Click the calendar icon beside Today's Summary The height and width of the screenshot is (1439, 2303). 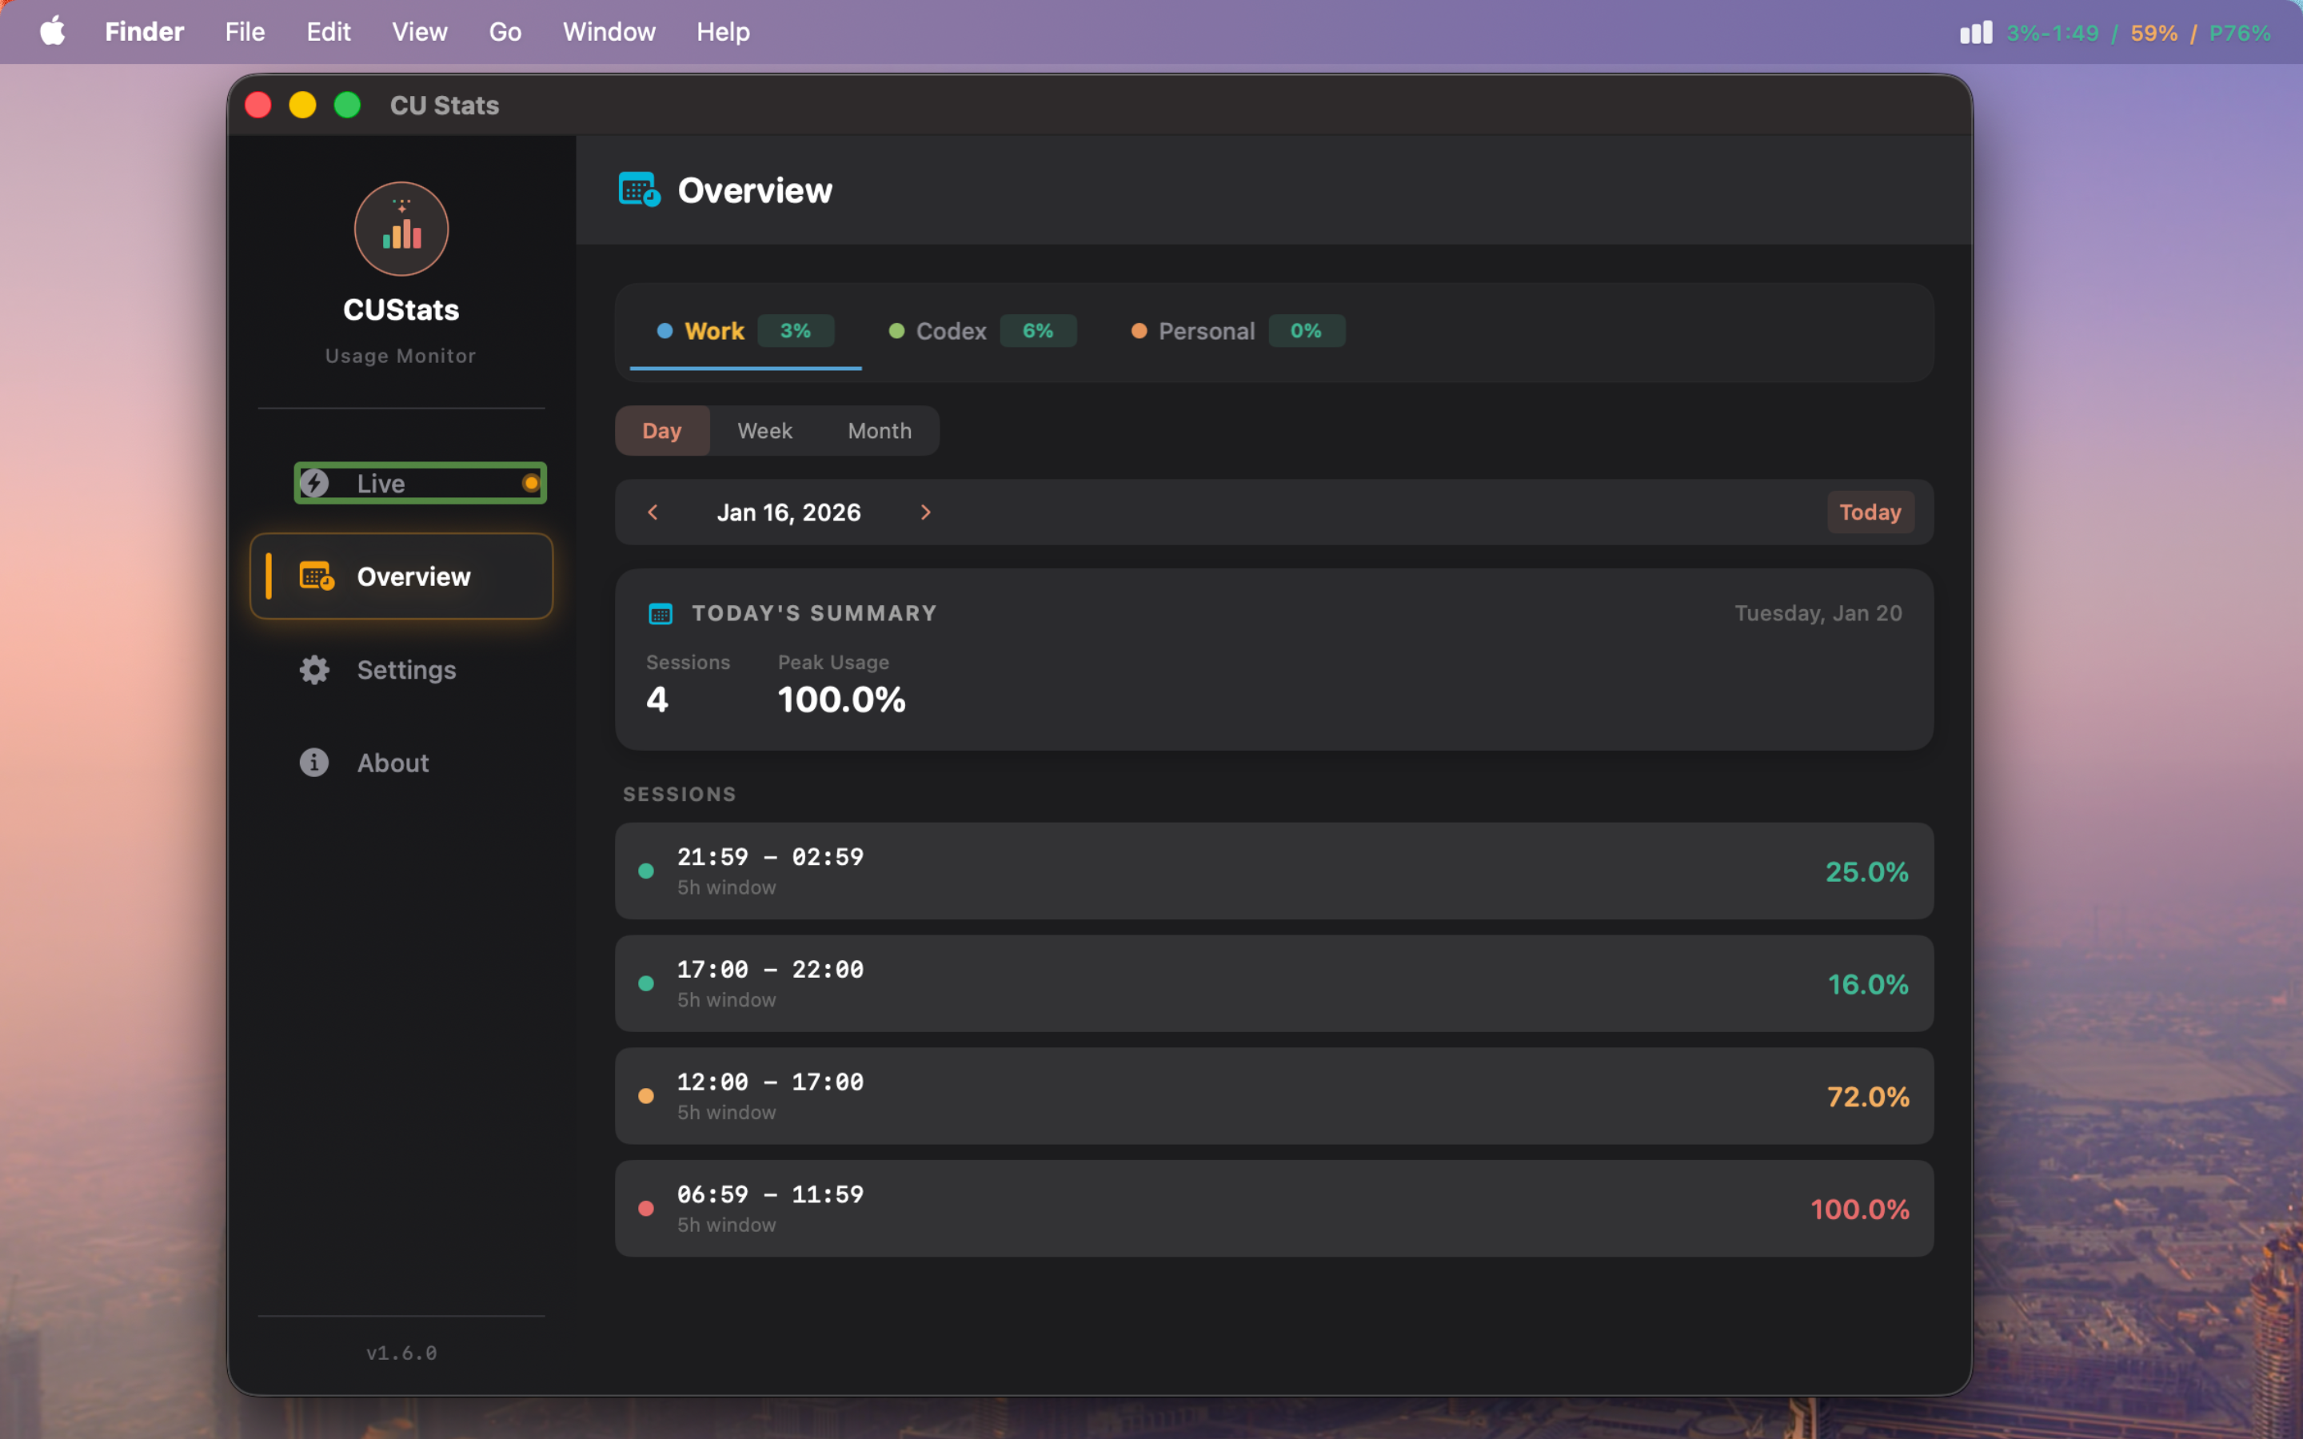point(662,612)
